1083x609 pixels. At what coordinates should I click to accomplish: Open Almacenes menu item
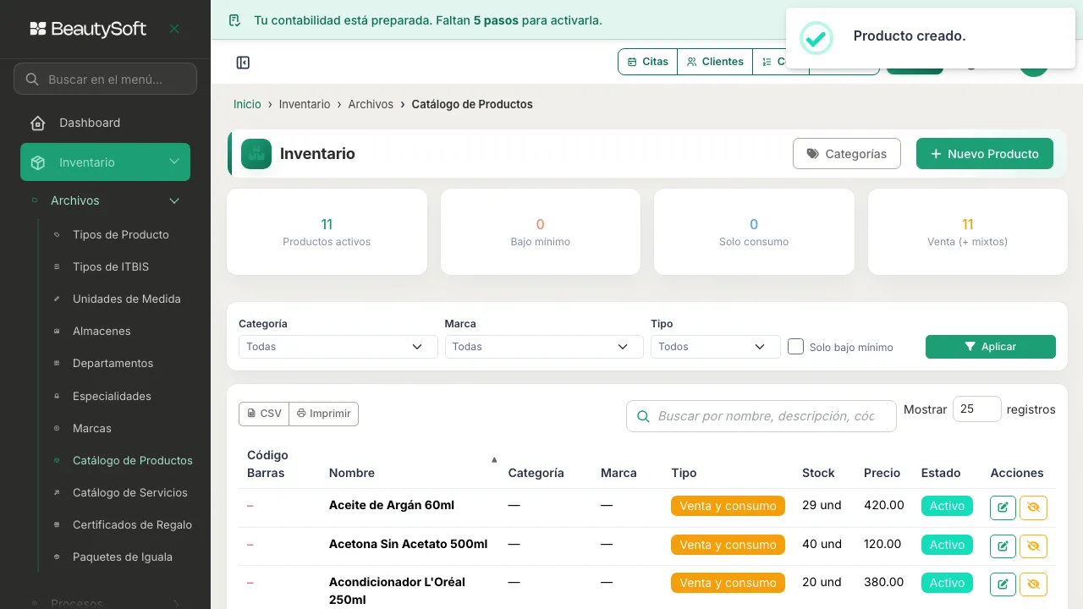102,331
